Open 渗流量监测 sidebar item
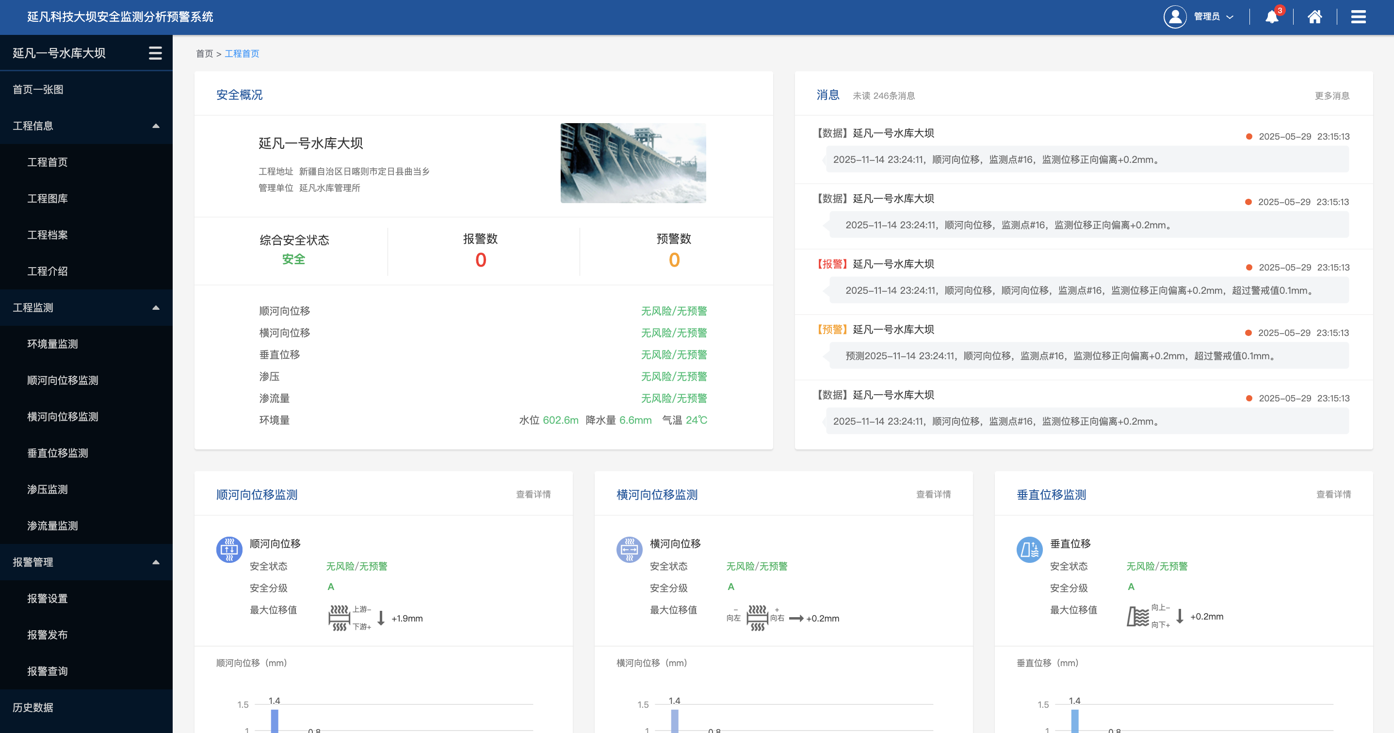1394x733 pixels. pyautogui.click(x=86, y=526)
